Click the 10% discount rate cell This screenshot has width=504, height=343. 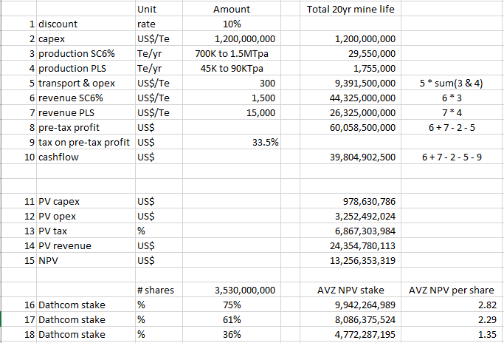(231, 24)
